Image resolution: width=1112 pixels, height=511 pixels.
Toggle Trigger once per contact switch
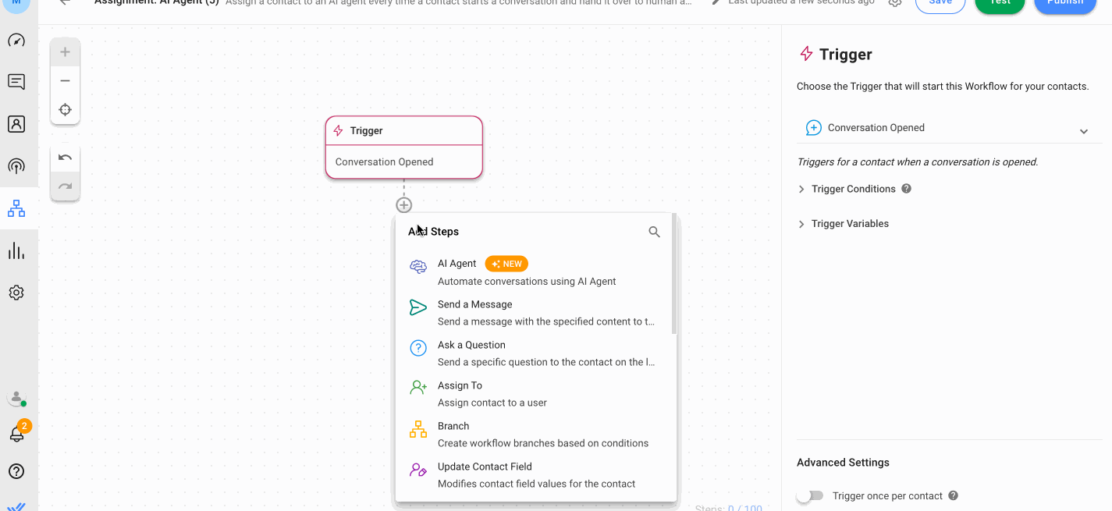coord(810,496)
